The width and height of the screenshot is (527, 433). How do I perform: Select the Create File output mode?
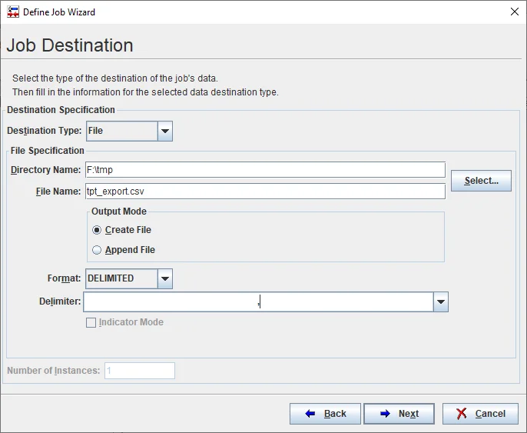coord(97,230)
